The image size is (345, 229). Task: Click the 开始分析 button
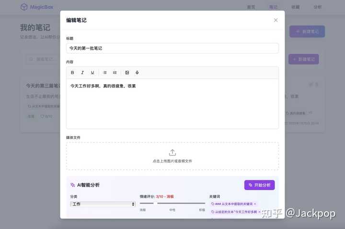259,185
